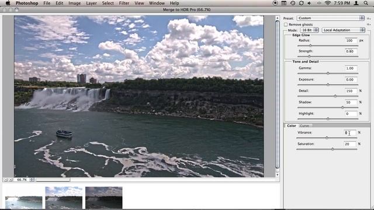Screen dimensions: 374x210
Task: Open the Layer menu
Action: (x=91, y=3)
